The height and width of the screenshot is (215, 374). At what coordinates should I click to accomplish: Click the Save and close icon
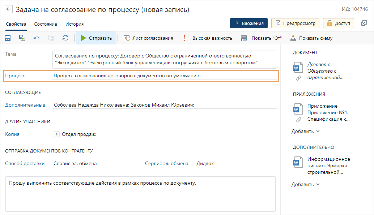point(22,38)
